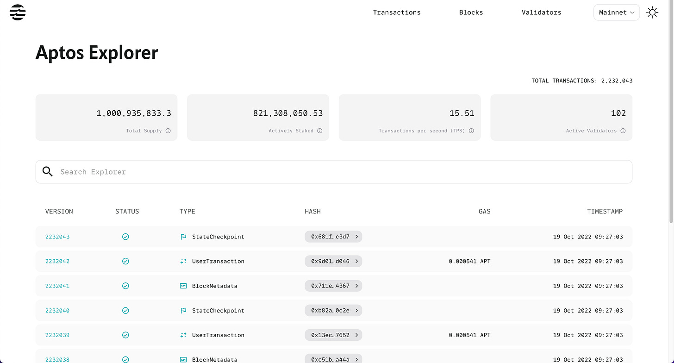Open the Blocks nav item

coord(471,13)
